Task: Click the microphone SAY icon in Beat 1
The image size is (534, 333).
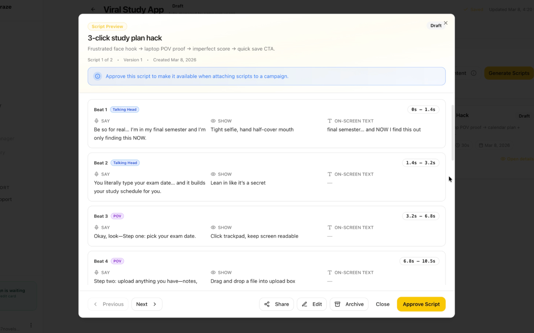Action: [x=96, y=121]
